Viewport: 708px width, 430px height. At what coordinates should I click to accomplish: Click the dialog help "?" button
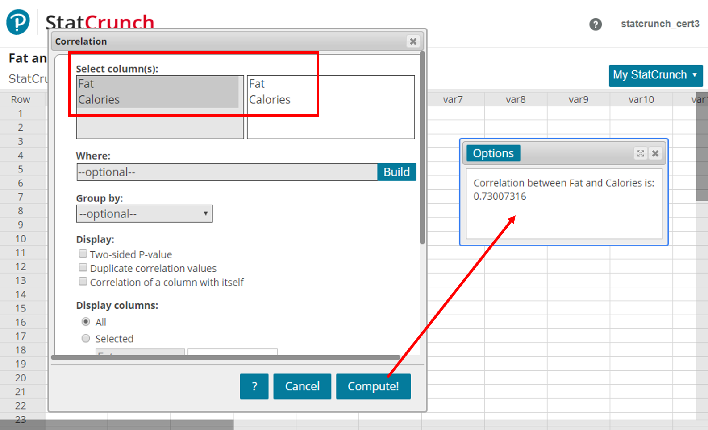tap(254, 386)
